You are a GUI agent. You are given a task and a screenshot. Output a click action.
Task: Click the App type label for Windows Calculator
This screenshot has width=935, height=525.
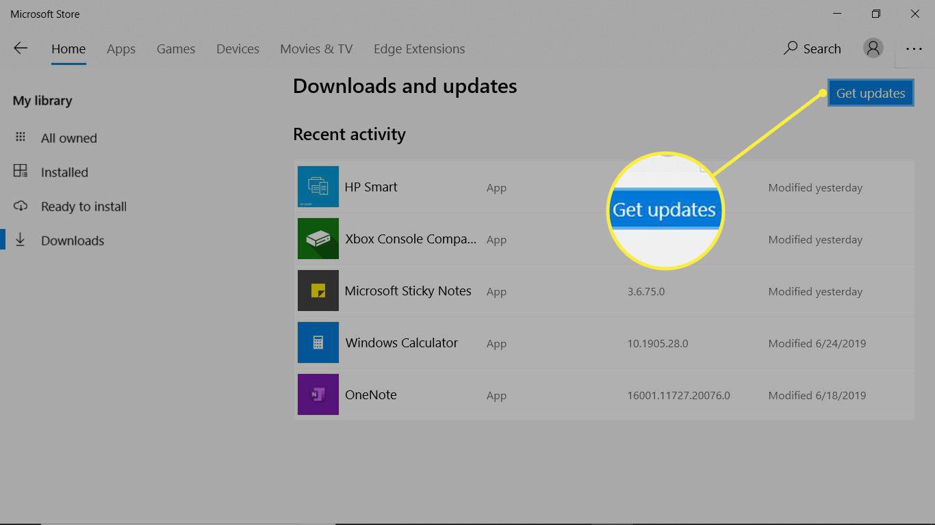(x=496, y=344)
